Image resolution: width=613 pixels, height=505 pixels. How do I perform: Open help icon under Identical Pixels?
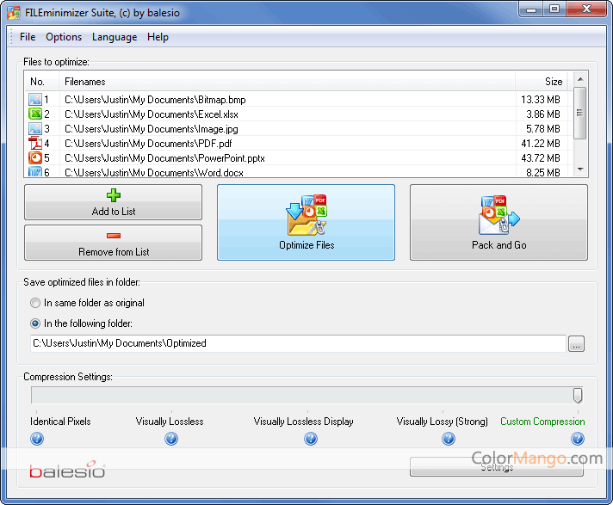click(37, 439)
